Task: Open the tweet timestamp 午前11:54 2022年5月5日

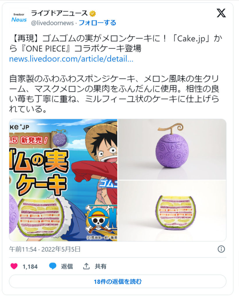Action: (45, 249)
